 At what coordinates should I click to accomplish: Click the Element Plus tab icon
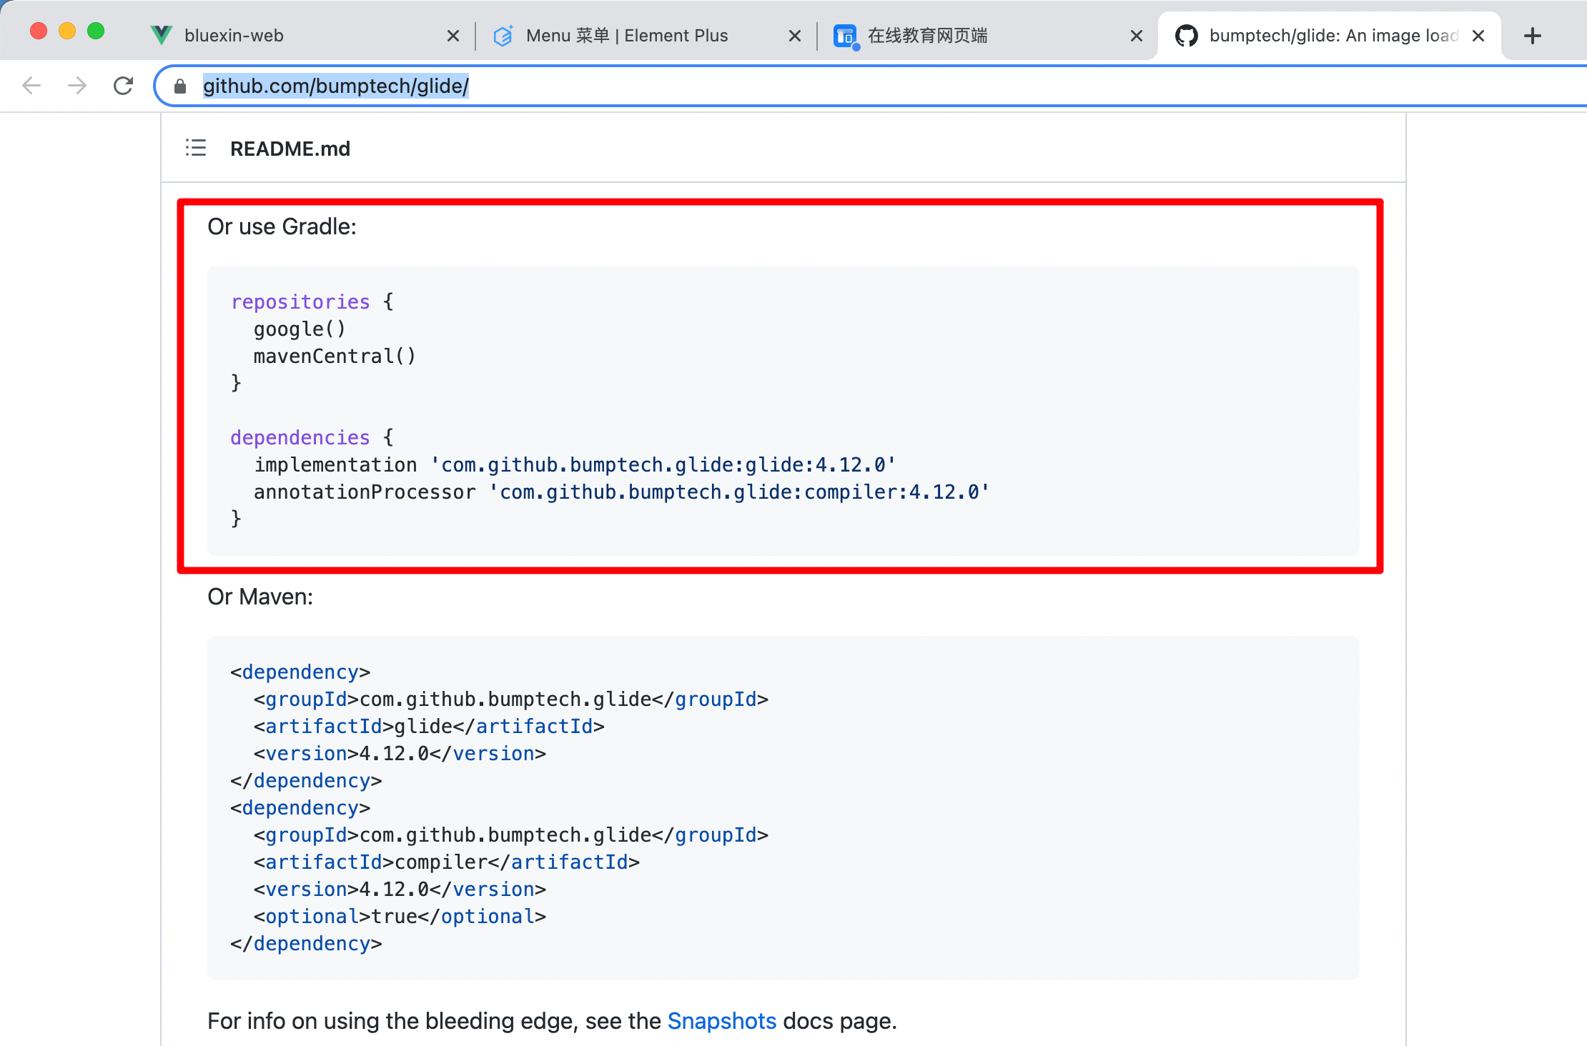[x=503, y=36]
